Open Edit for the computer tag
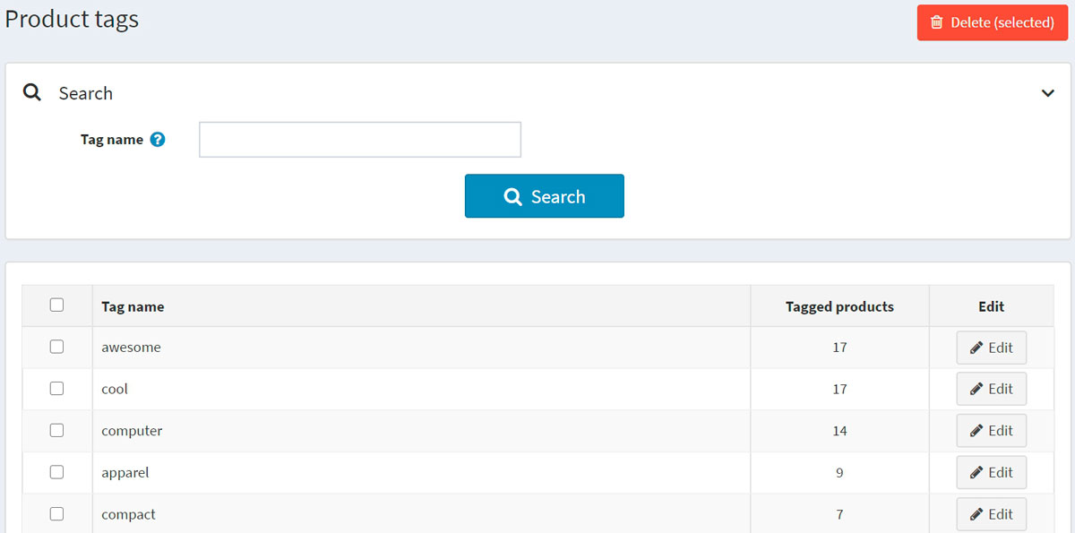 pos(991,431)
